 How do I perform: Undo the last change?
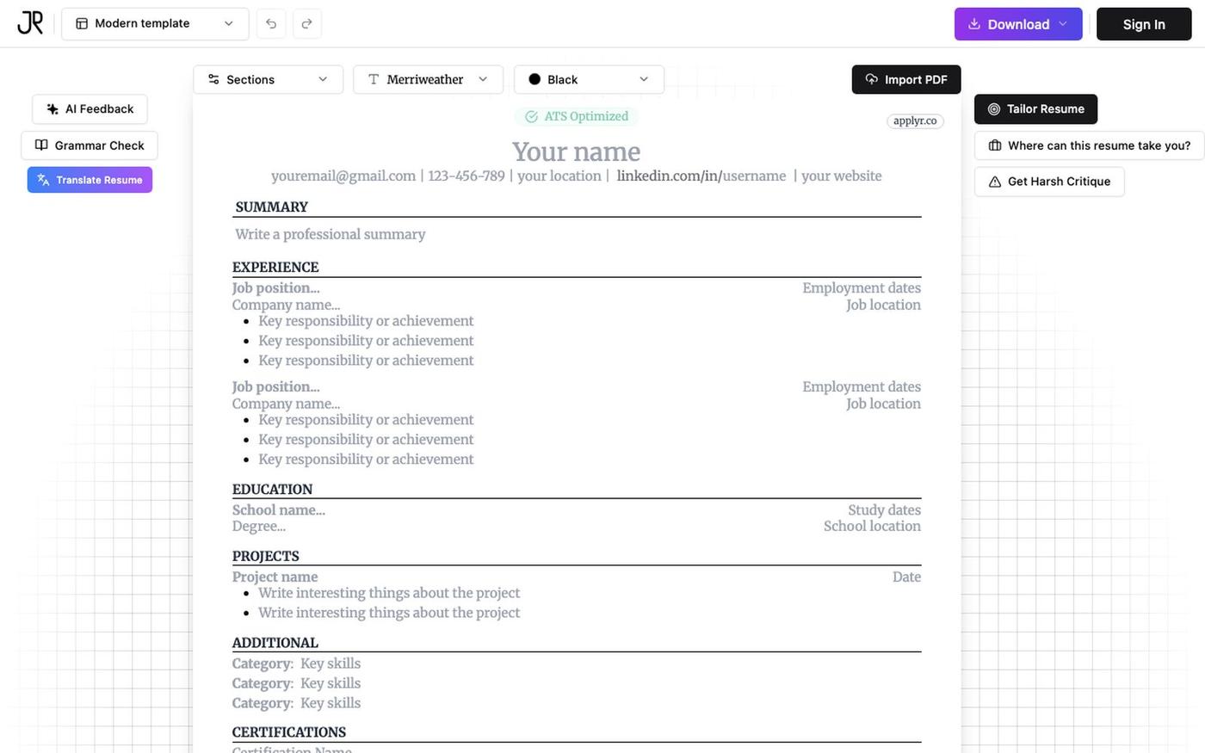271,23
